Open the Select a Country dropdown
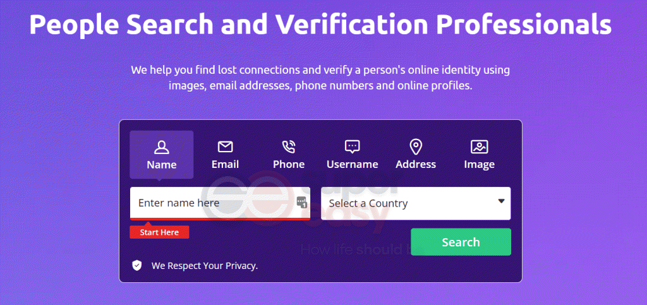The height and width of the screenshot is (305, 647). pyautogui.click(x=416, y=203)
